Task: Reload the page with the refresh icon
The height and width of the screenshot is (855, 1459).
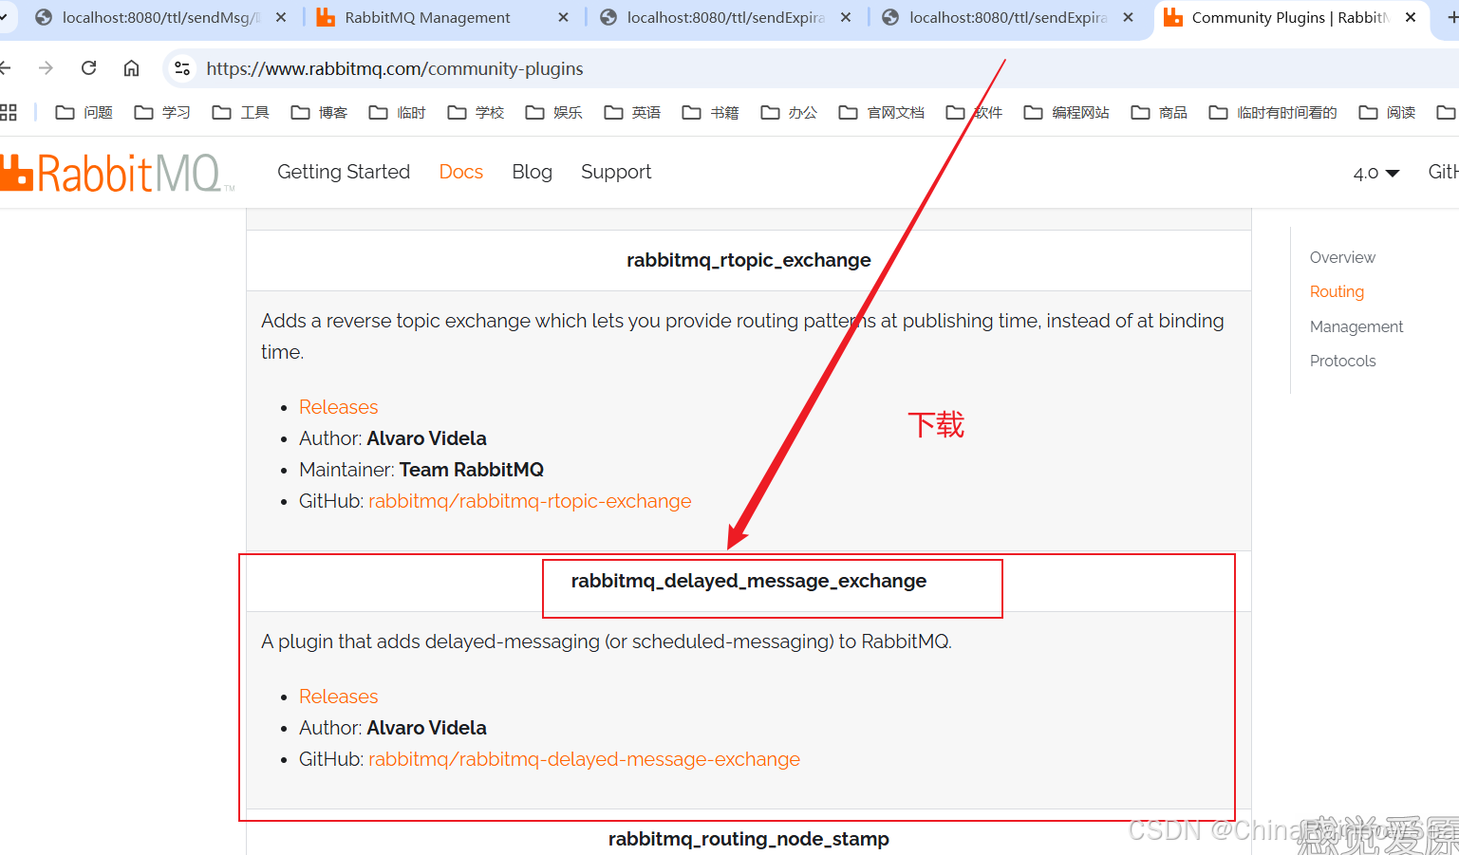Action: [88, 68]
